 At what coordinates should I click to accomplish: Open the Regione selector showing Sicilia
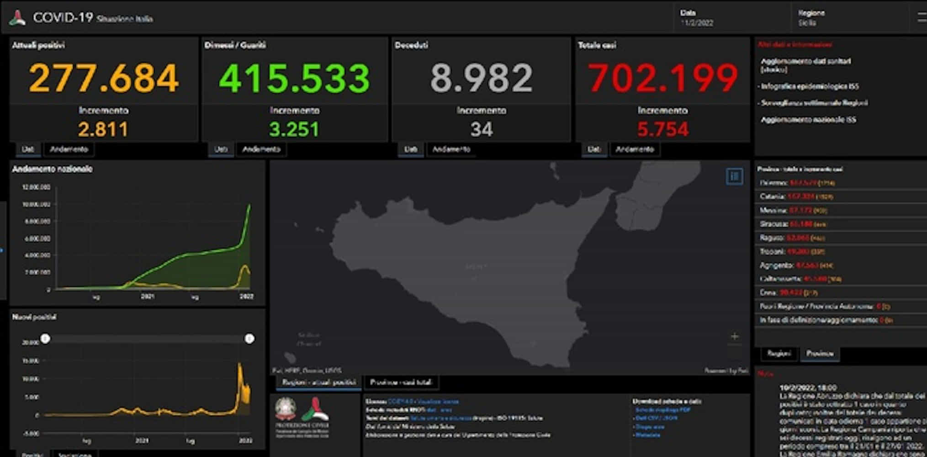coord(850,18)
